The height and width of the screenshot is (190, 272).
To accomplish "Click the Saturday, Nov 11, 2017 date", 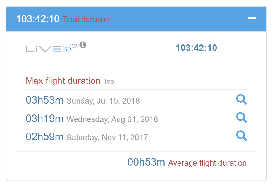I will [x=107, y=137].
